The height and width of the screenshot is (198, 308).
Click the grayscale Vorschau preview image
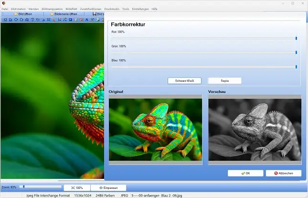(x=255, y=130)
